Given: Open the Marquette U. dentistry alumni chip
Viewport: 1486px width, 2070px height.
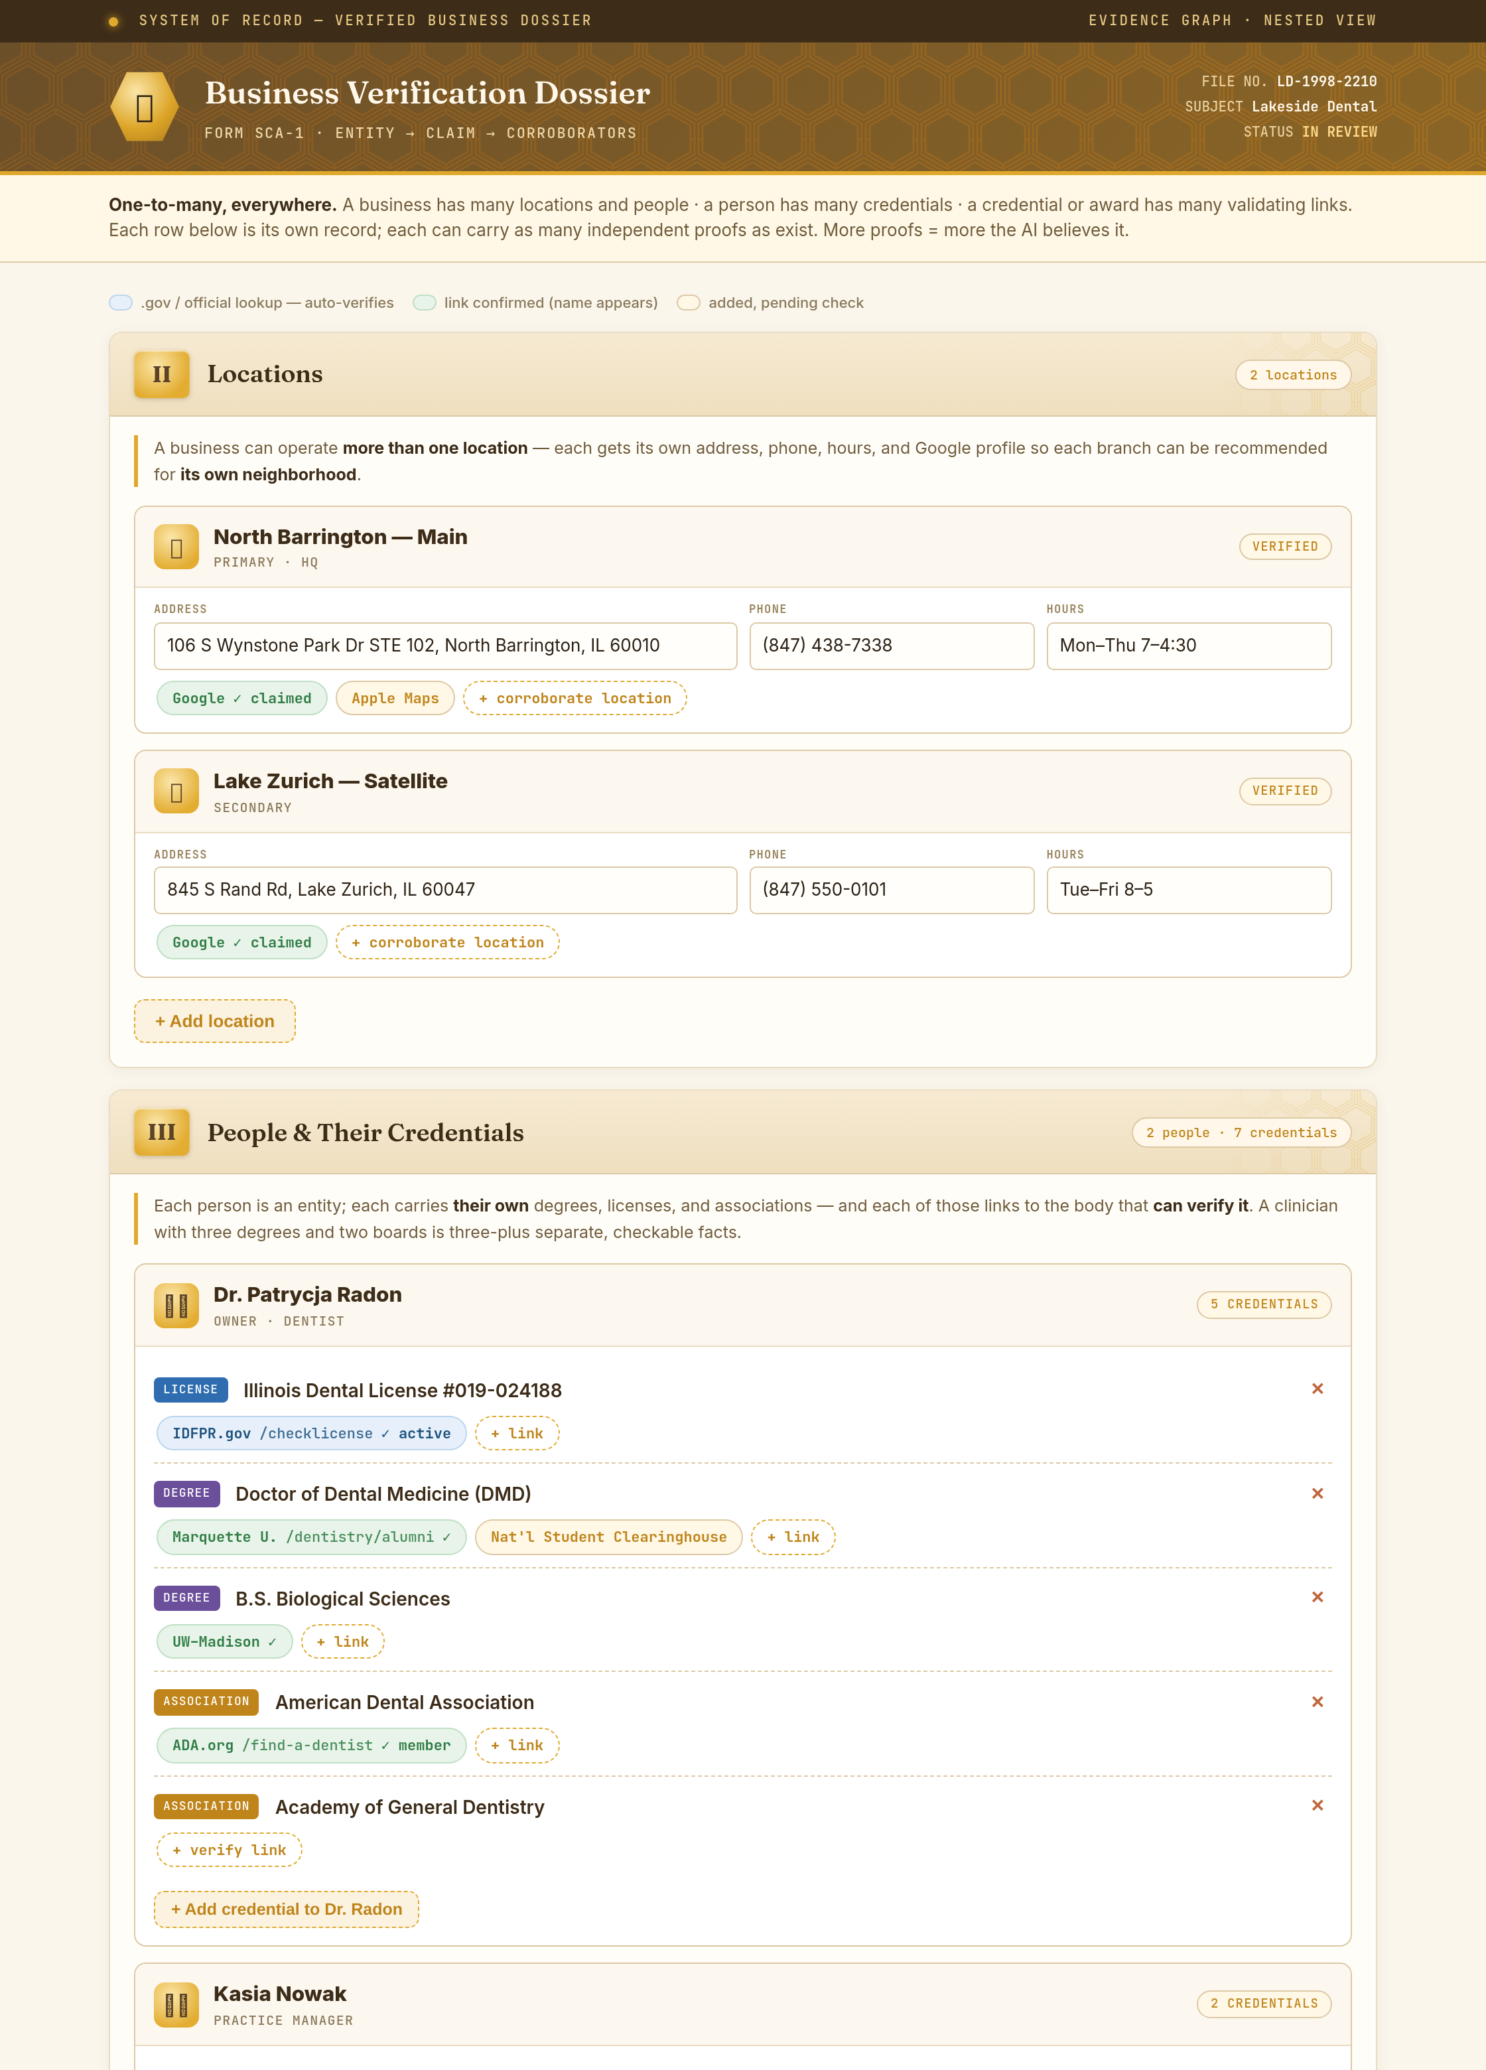Looking at the screenshot, I should 311,1537.
